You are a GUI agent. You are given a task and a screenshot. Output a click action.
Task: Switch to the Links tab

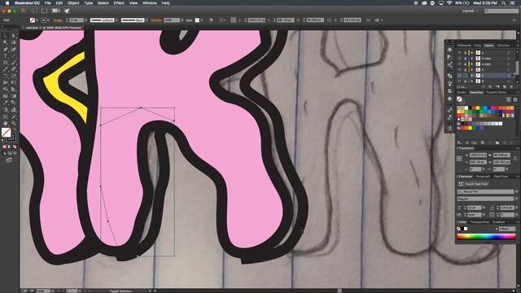[478, 46]
